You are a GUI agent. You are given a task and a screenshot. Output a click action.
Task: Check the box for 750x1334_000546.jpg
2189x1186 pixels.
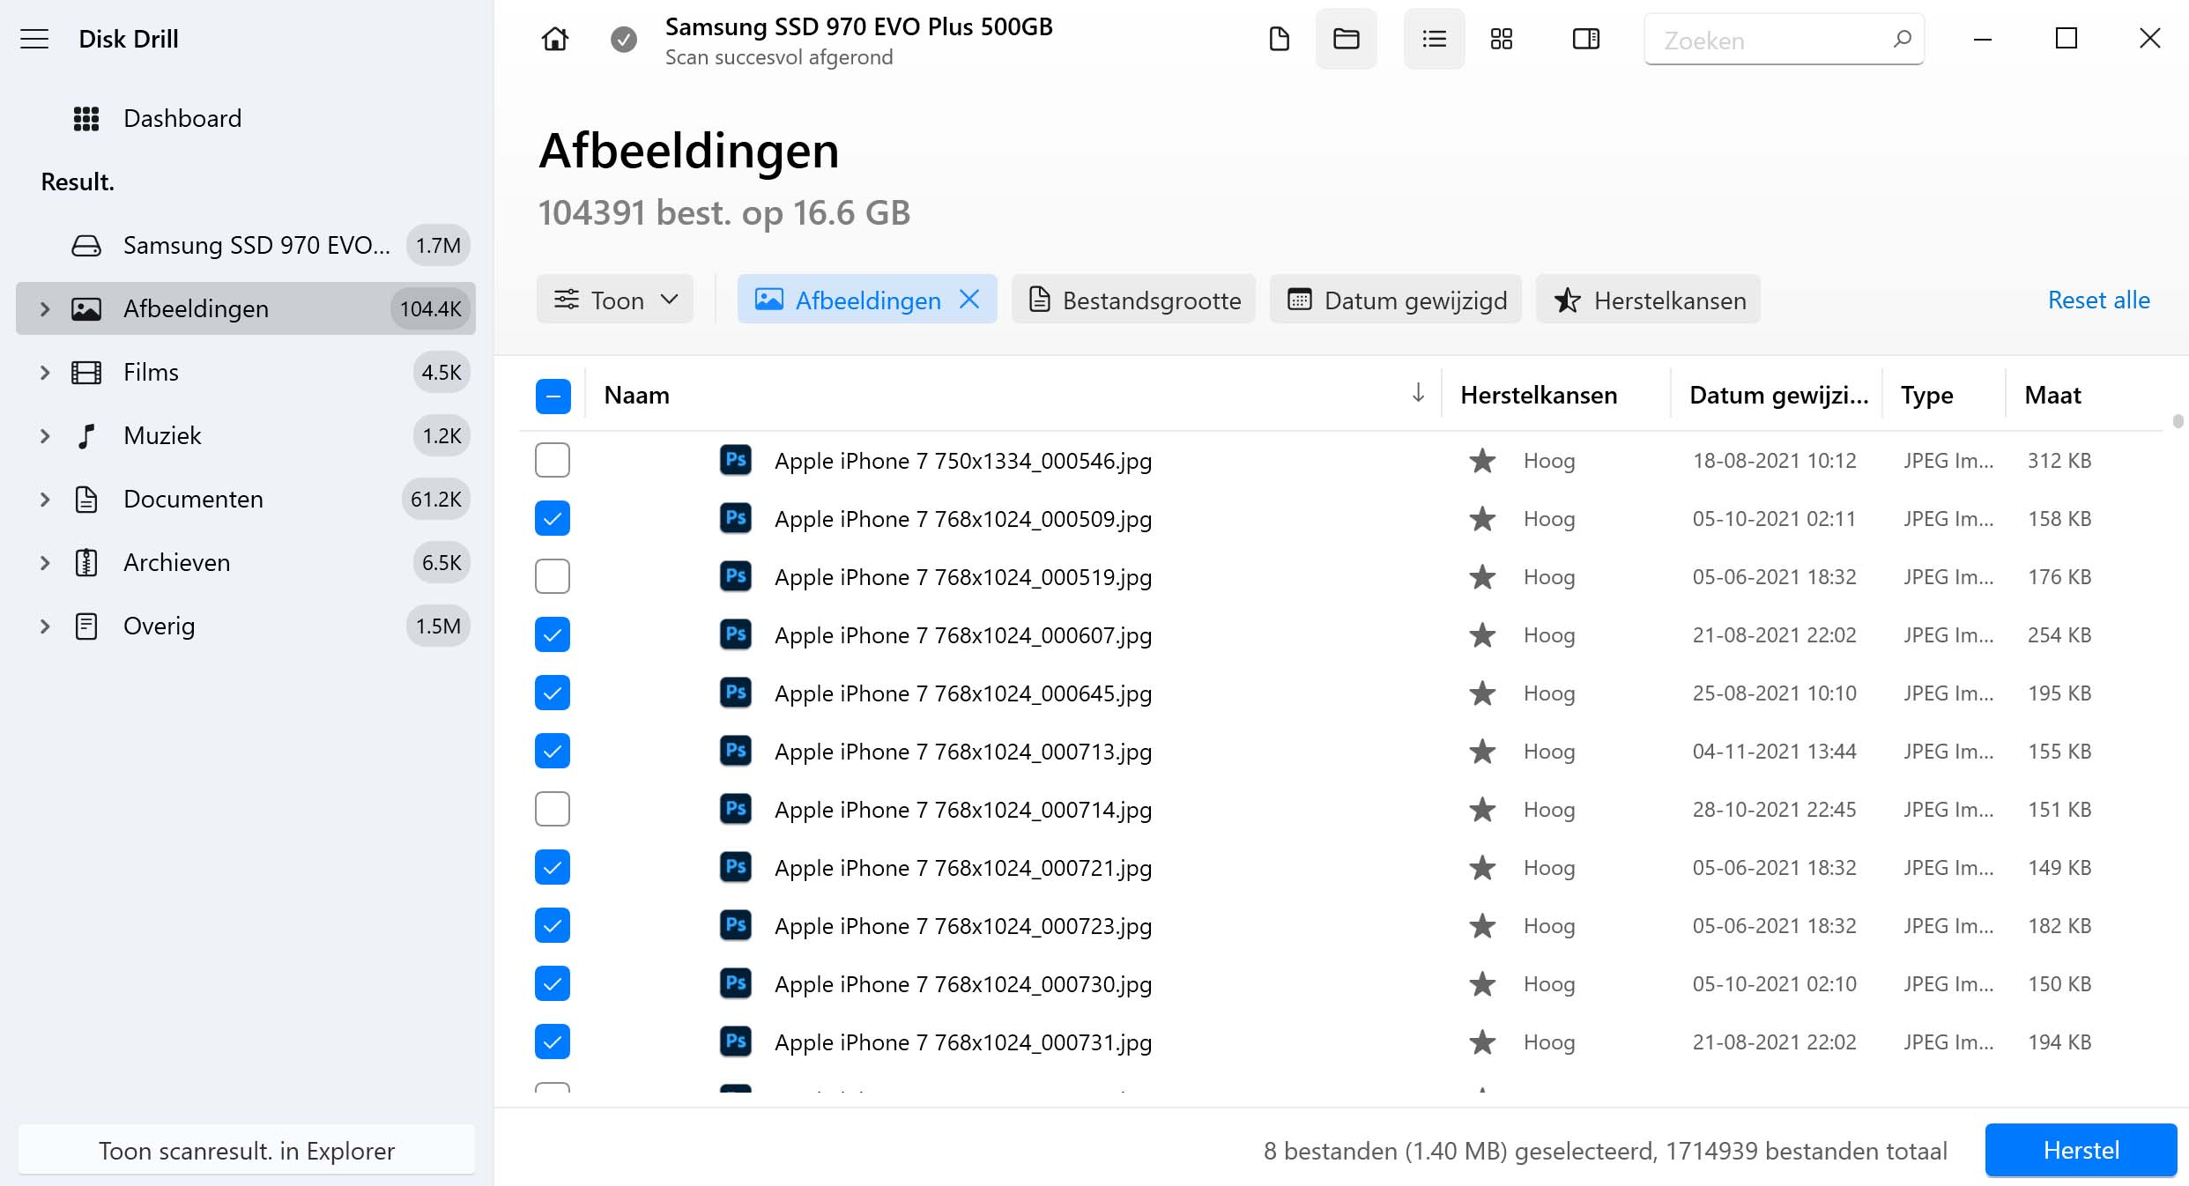click(553, 460)
